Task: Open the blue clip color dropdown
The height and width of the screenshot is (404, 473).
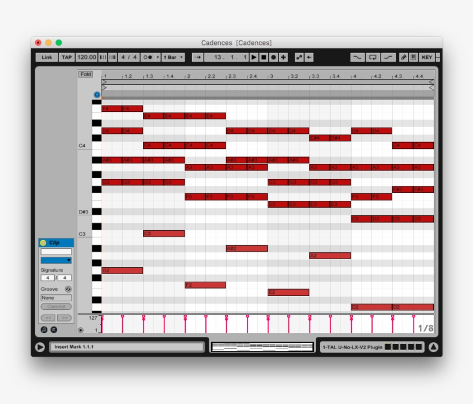Action: coord(57,260)
